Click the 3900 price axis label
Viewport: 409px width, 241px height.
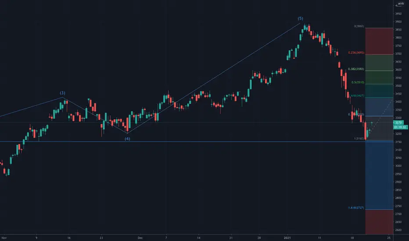398,21
